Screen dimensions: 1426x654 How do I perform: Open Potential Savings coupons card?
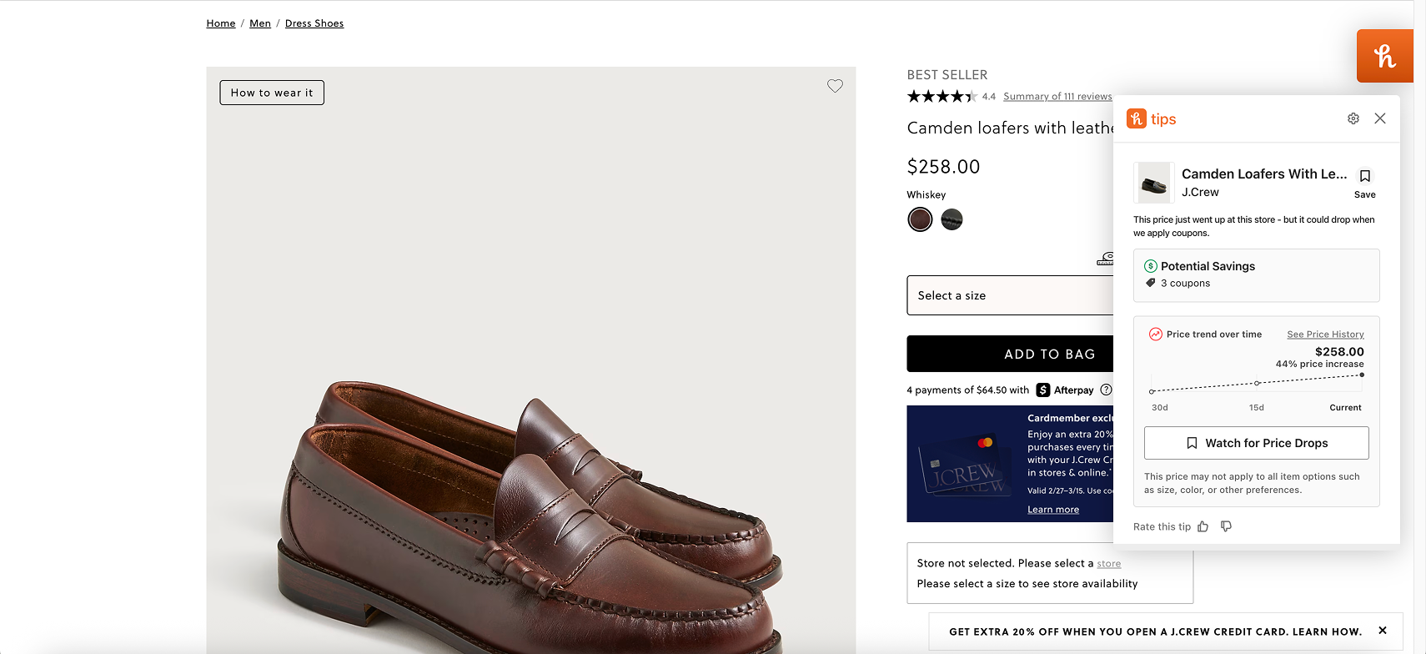1257,275
